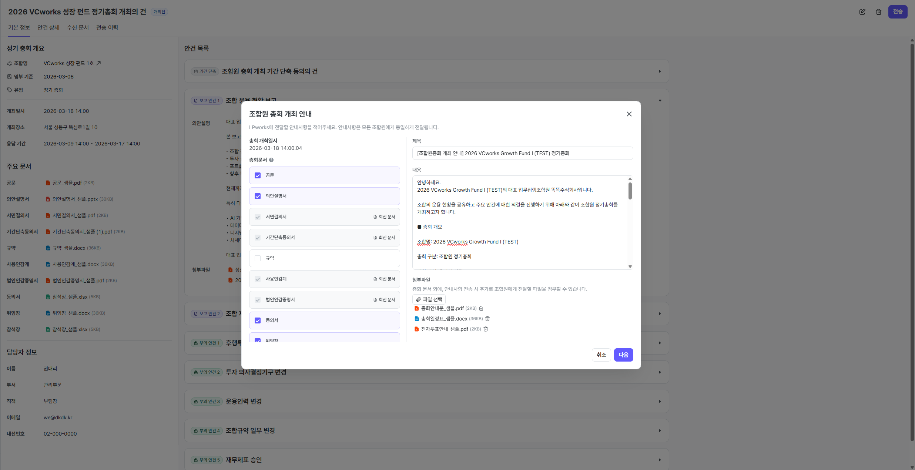915x470 pixels.
Task: Uncheck the 공문 document checkbox
Action: click(x=258, y=175)
